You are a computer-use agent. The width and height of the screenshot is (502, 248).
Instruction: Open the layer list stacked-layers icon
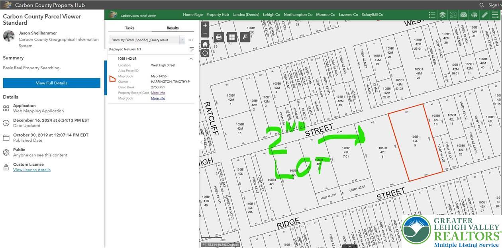[443, 15]
